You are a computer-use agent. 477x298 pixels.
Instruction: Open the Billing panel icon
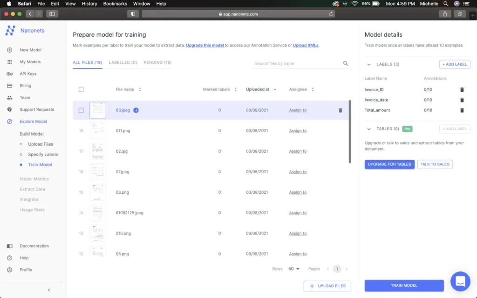10,85
